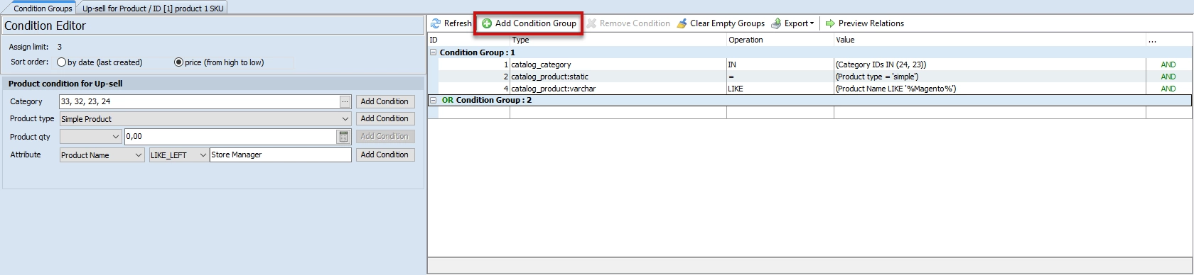Open the LIKE_LEFT operator dropdown
Screen dimensions: 1194x275
tap(178, 155)
